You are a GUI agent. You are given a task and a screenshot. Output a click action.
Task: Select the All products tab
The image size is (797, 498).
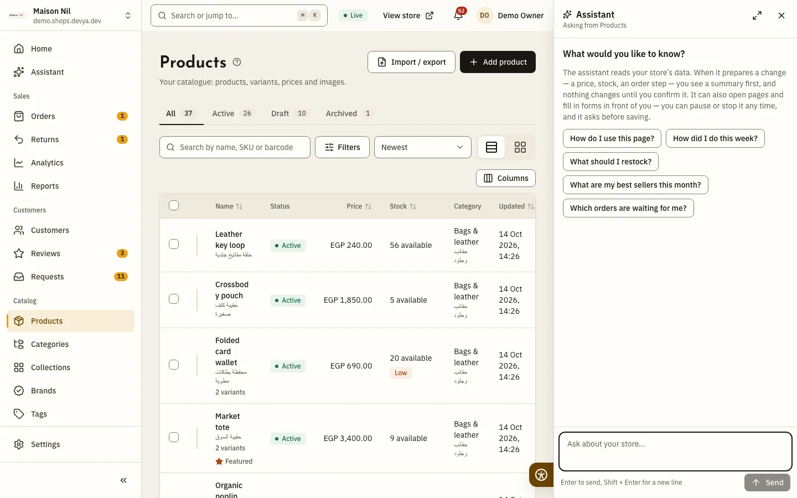point(181,113)
